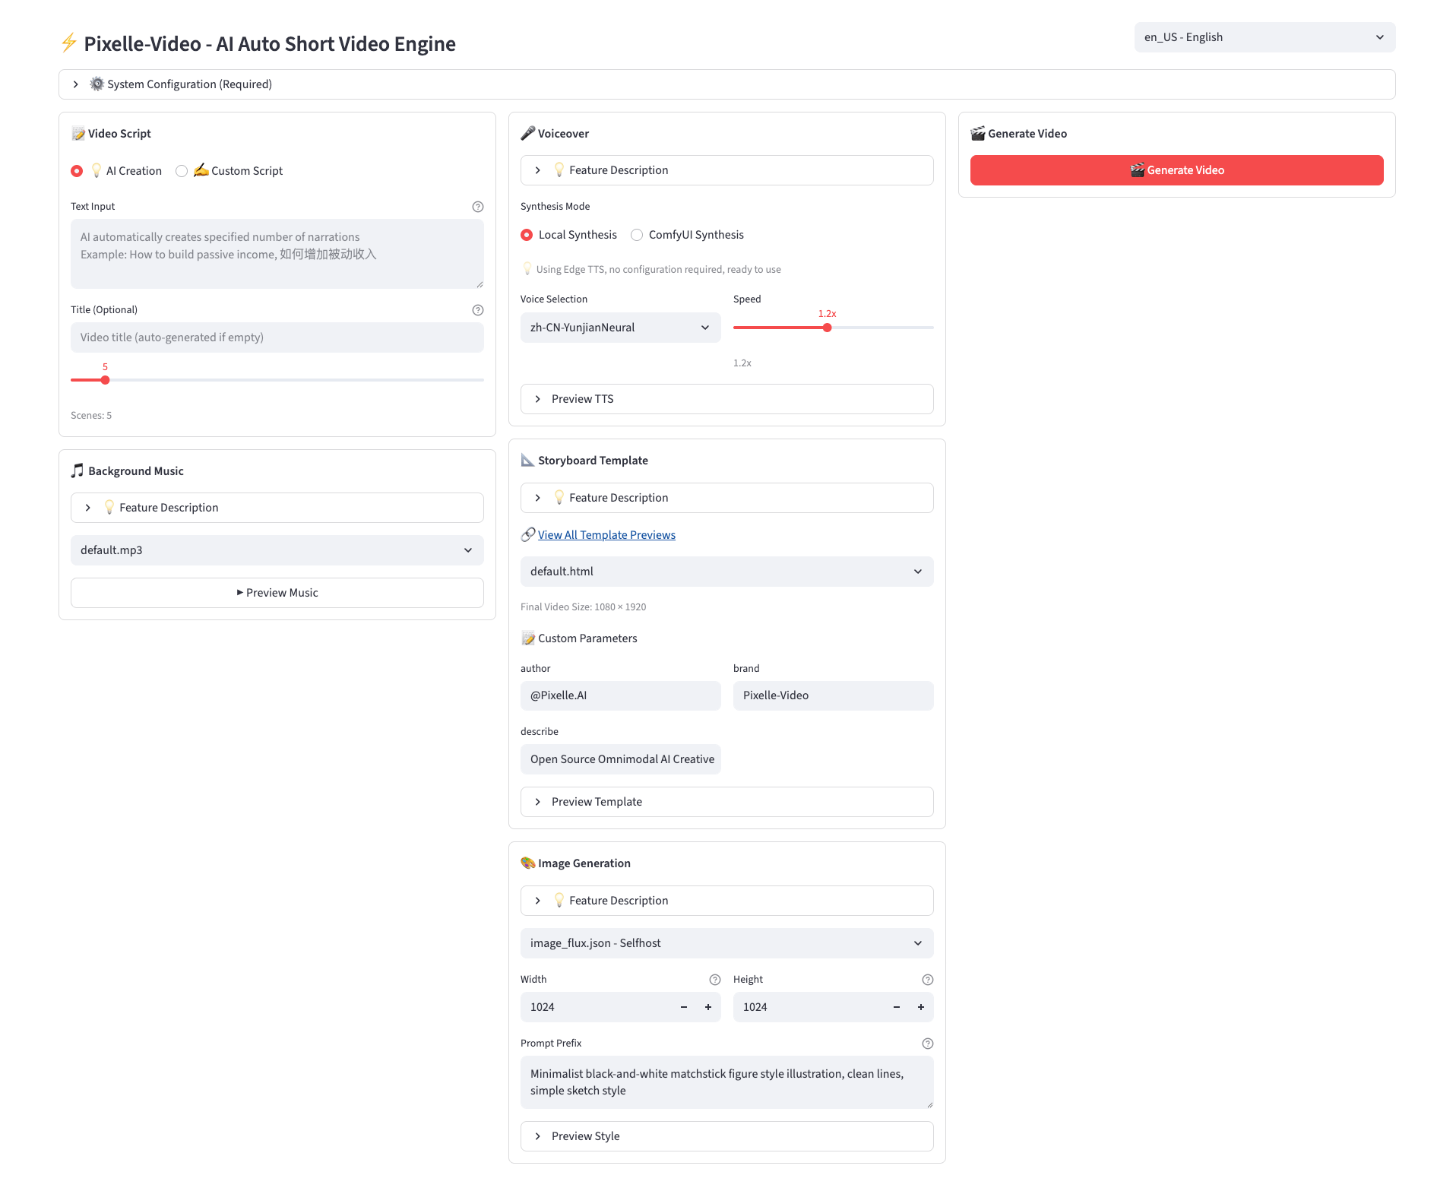Viewport: 1456px width, 1191px height.
Task: Click the Voiceover microphone icon
Action: [x=527, y=132]
